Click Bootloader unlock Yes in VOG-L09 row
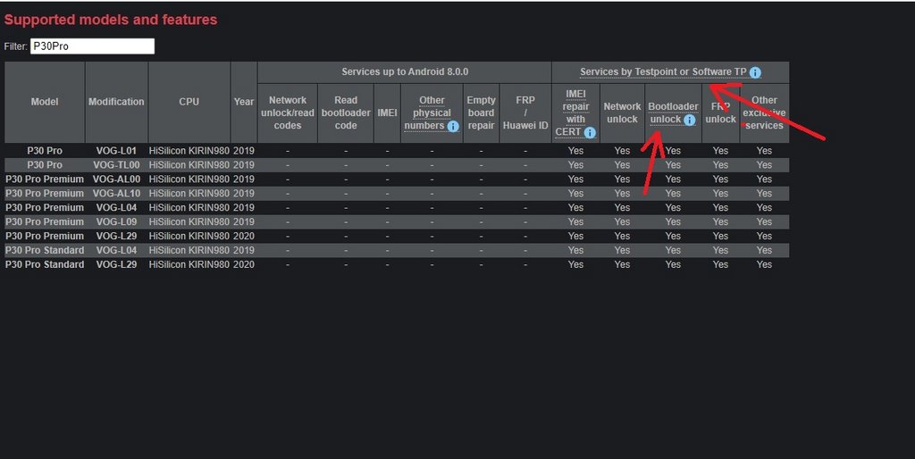Viewport: 915px width, 459px height. [673, 221]
